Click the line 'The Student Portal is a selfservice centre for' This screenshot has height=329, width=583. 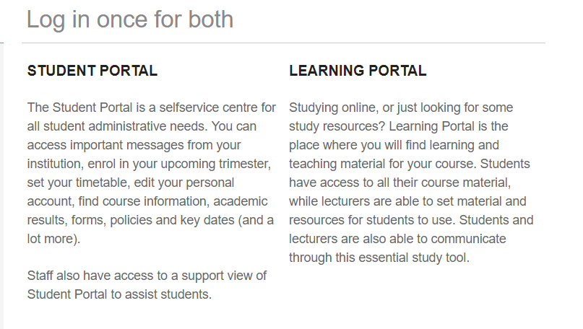tap(151, 108)
